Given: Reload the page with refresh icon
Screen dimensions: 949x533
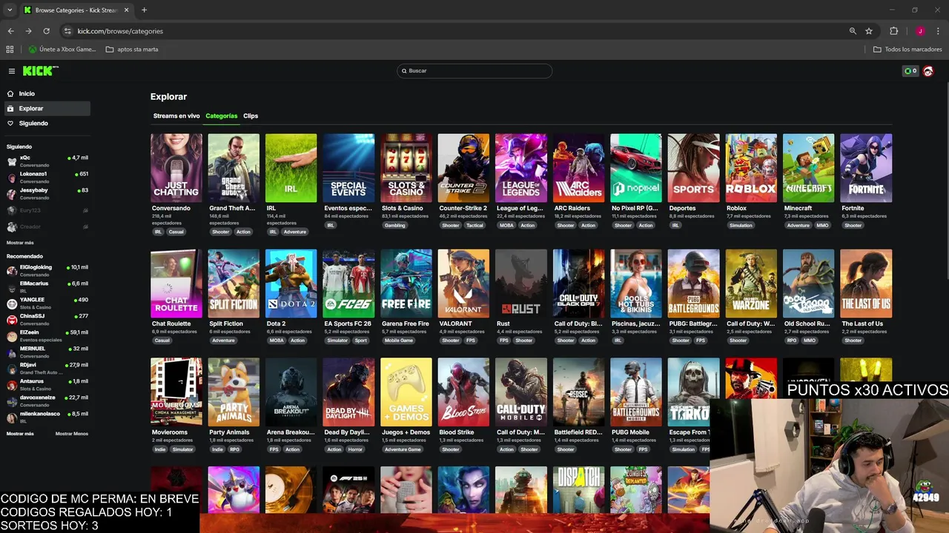Looking at the screenshot, I should pos(46,31).
